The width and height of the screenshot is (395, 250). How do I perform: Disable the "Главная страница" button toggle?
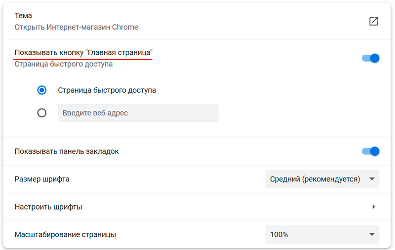(x=371, y=58)
